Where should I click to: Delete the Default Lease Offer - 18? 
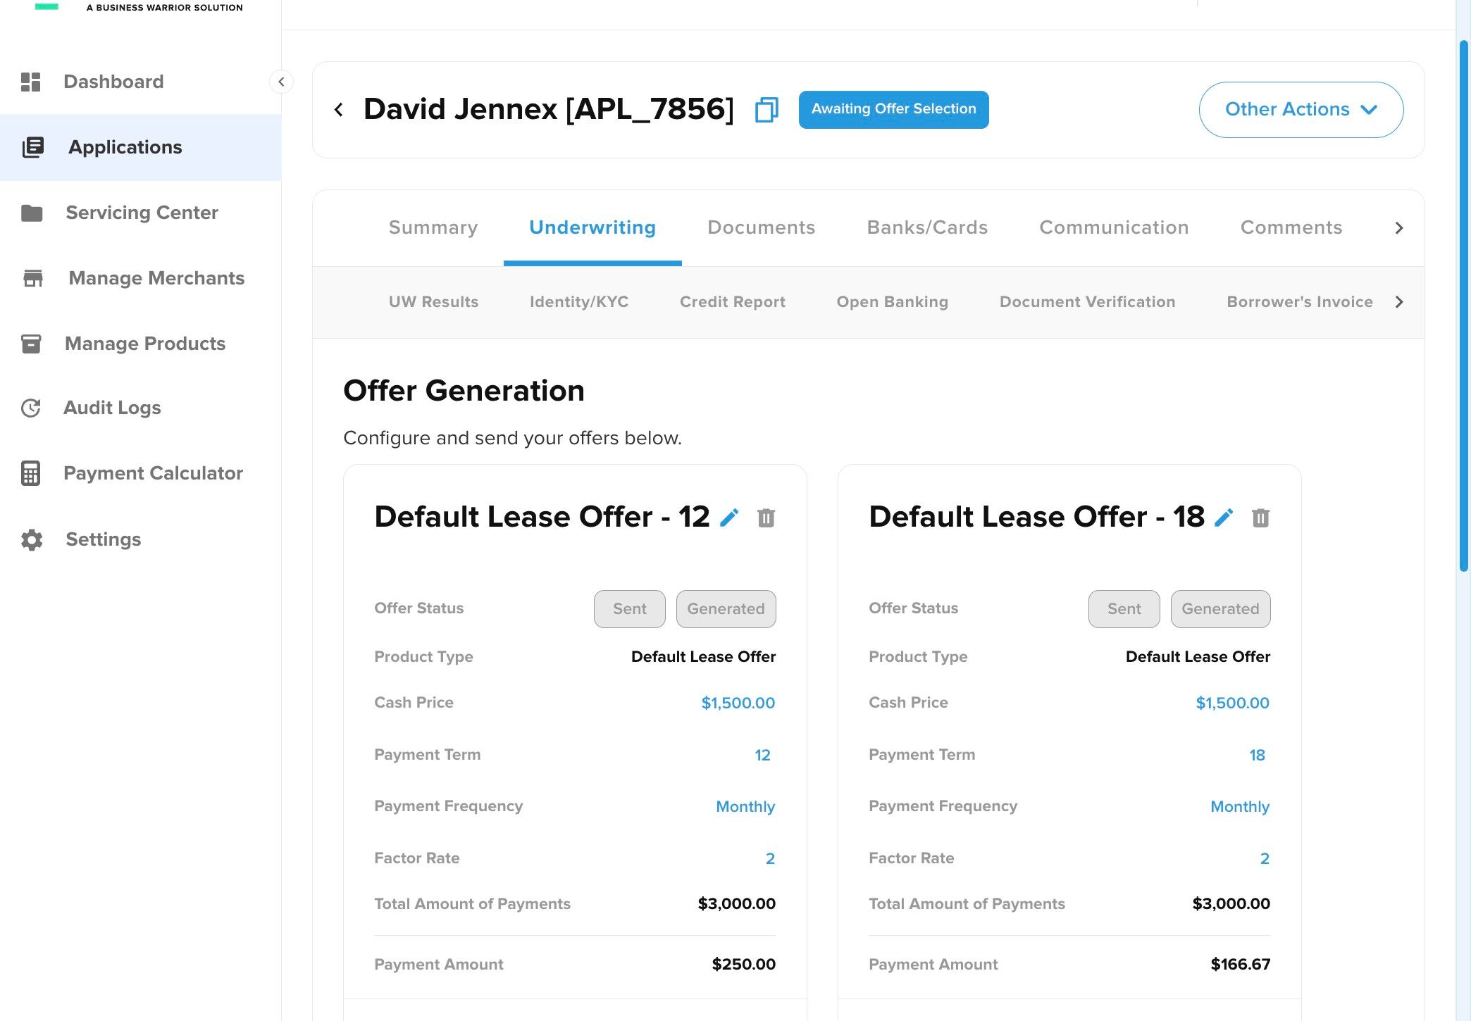click(x=1261, y=518)
